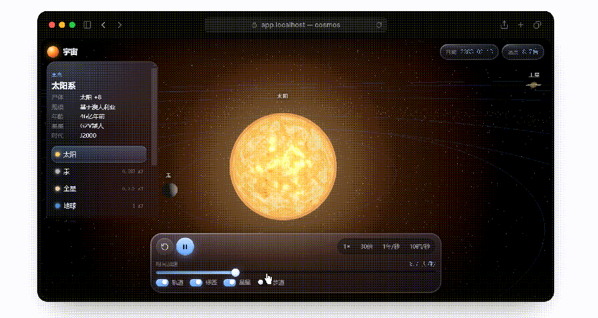Screen dimensions: 598x318
Task: Toggle the 轨道 orbits switch
Action: tap(162, 282)
